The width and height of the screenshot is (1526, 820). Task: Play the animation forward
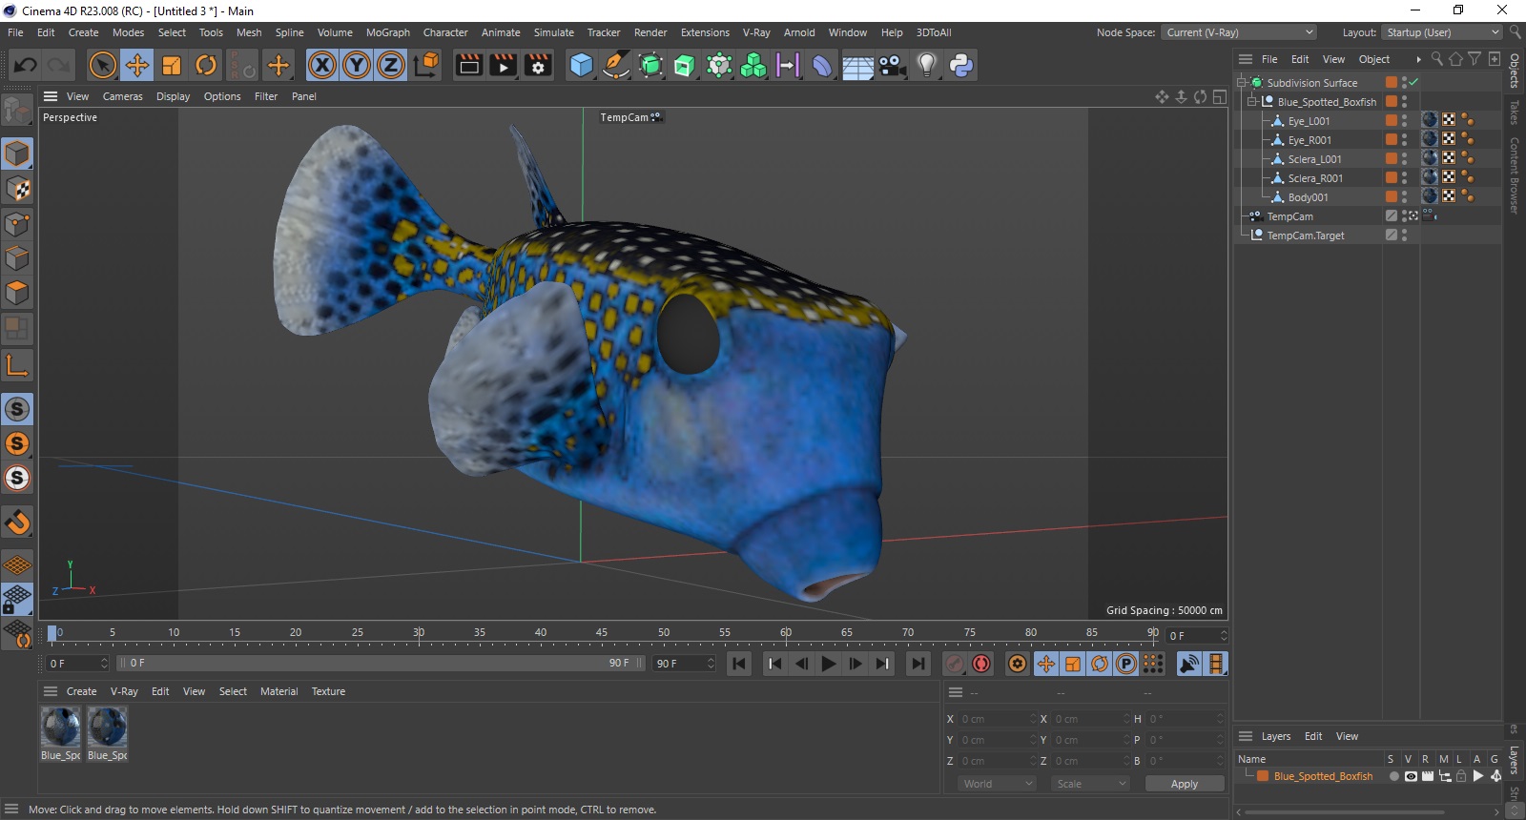pyautogui.click(x=828, y=664)
